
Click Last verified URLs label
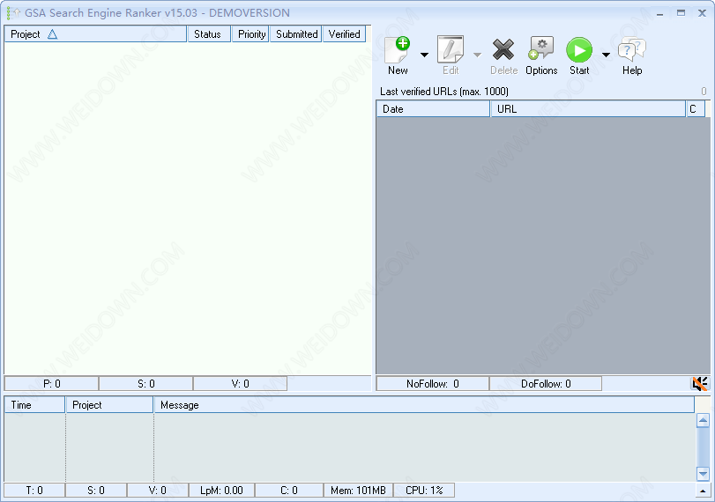tap(444, 91)
